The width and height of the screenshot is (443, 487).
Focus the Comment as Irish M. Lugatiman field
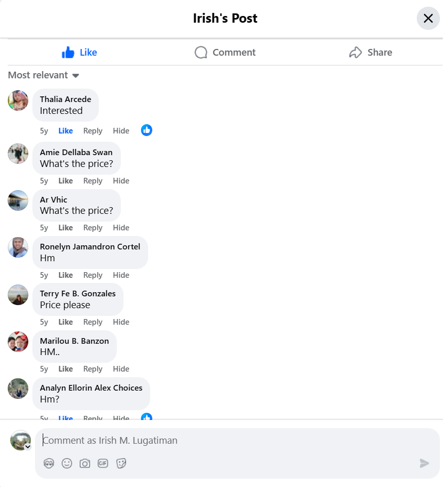click(237, 441)
